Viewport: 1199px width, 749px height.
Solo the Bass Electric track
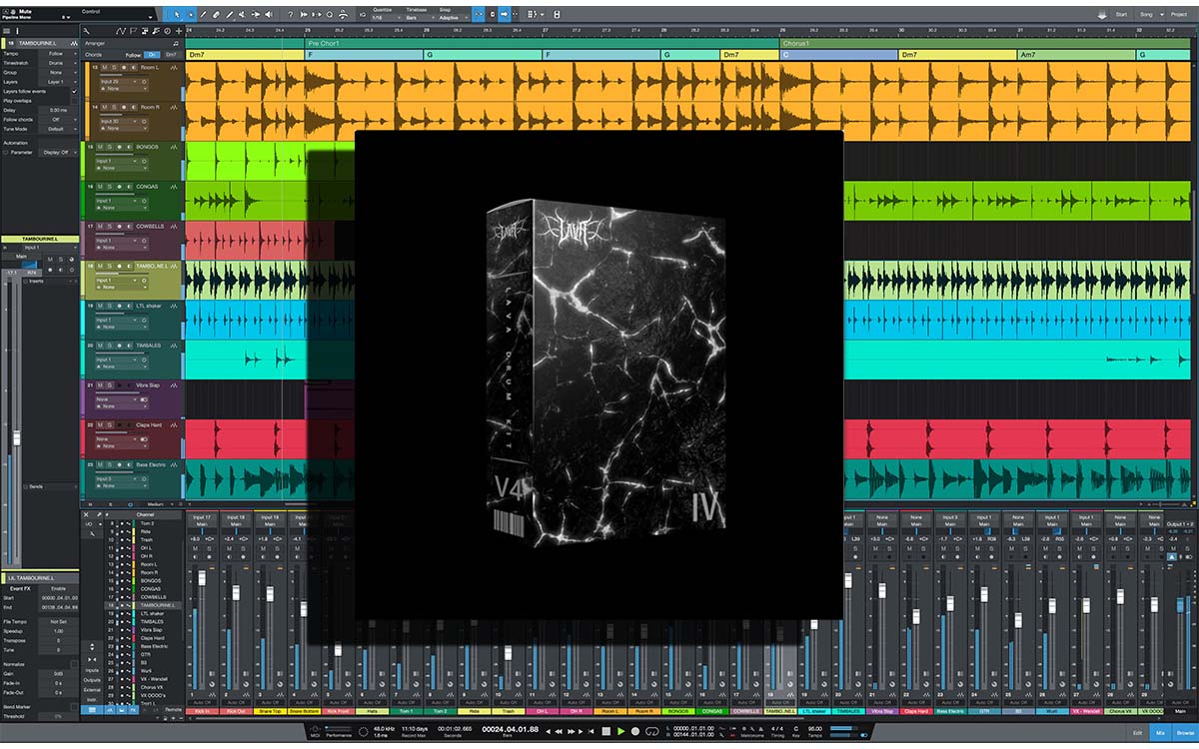tap(110, 466)
